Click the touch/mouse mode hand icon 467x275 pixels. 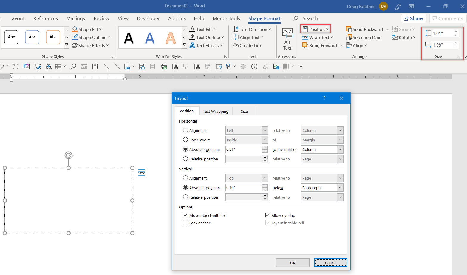click(x=228, y=67)
